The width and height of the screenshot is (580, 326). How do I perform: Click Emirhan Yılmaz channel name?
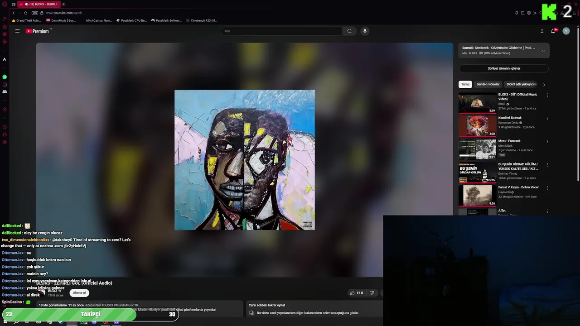[x=508, y=174]
